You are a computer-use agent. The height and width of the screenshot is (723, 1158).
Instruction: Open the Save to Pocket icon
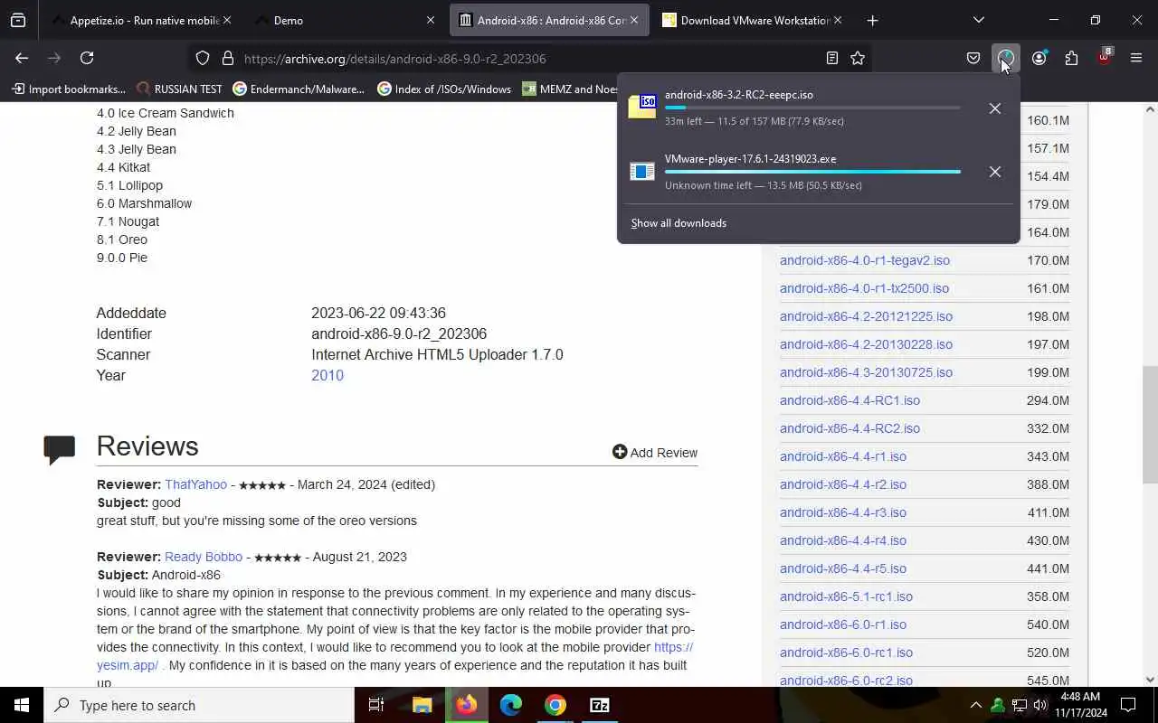(973, 58)
